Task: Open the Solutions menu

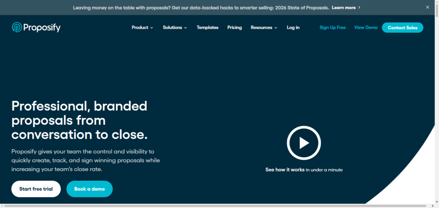Action: click(175, 27)
